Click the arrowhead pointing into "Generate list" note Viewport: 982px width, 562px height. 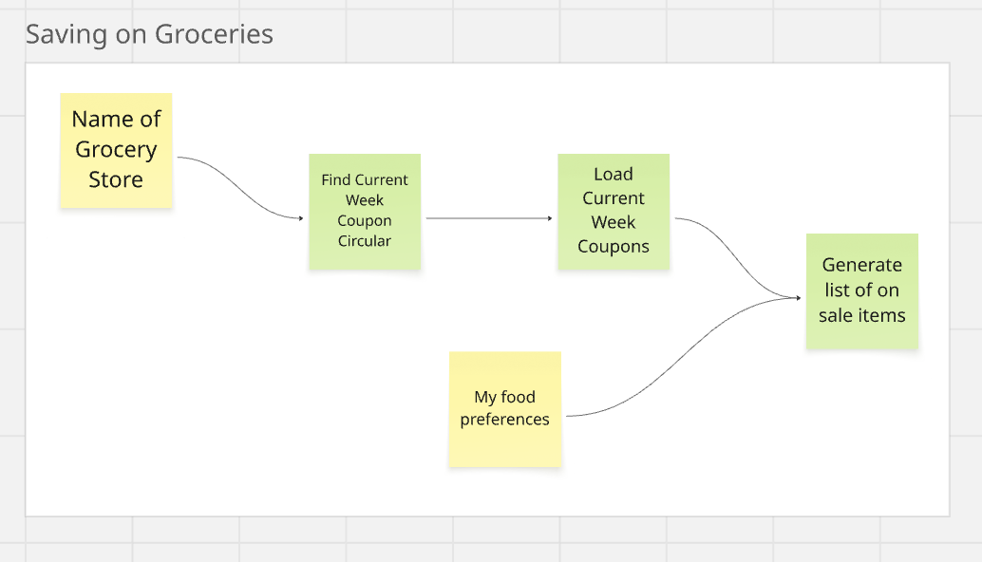coord(798,298)
